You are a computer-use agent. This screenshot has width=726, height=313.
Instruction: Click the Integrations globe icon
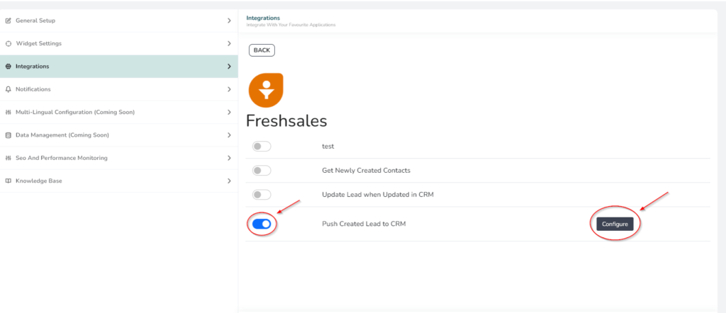[8, 67]
